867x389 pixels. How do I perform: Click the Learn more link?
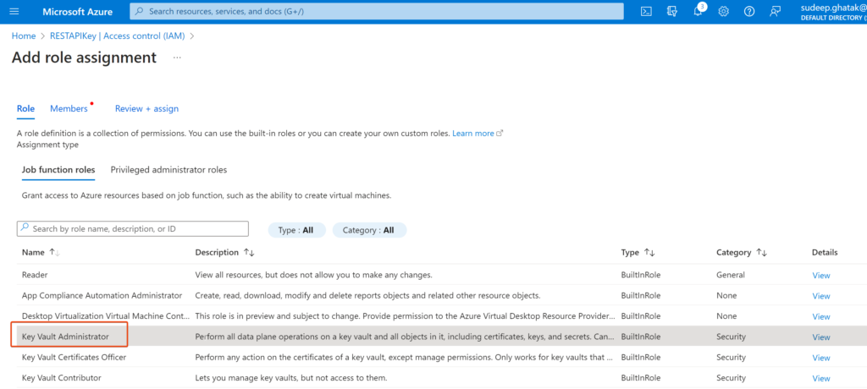[473, 133]
